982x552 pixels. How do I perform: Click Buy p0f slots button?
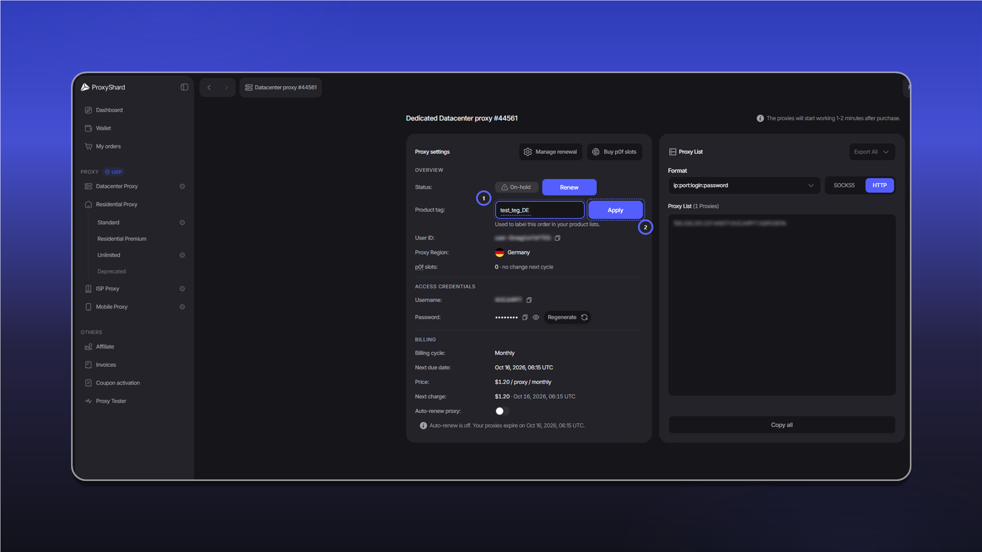click(614, 152)
